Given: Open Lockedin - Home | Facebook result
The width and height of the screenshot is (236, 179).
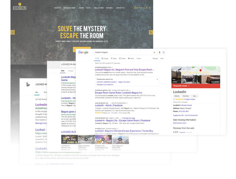Looking at the screenshot, I should tap(109, 105).
